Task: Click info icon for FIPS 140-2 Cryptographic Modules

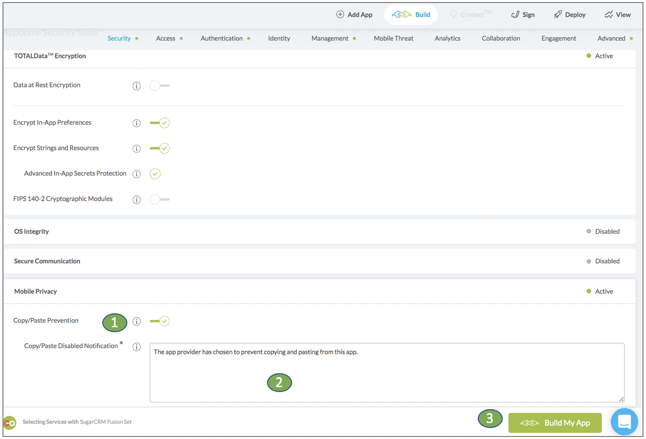Action: pos(136,200)
